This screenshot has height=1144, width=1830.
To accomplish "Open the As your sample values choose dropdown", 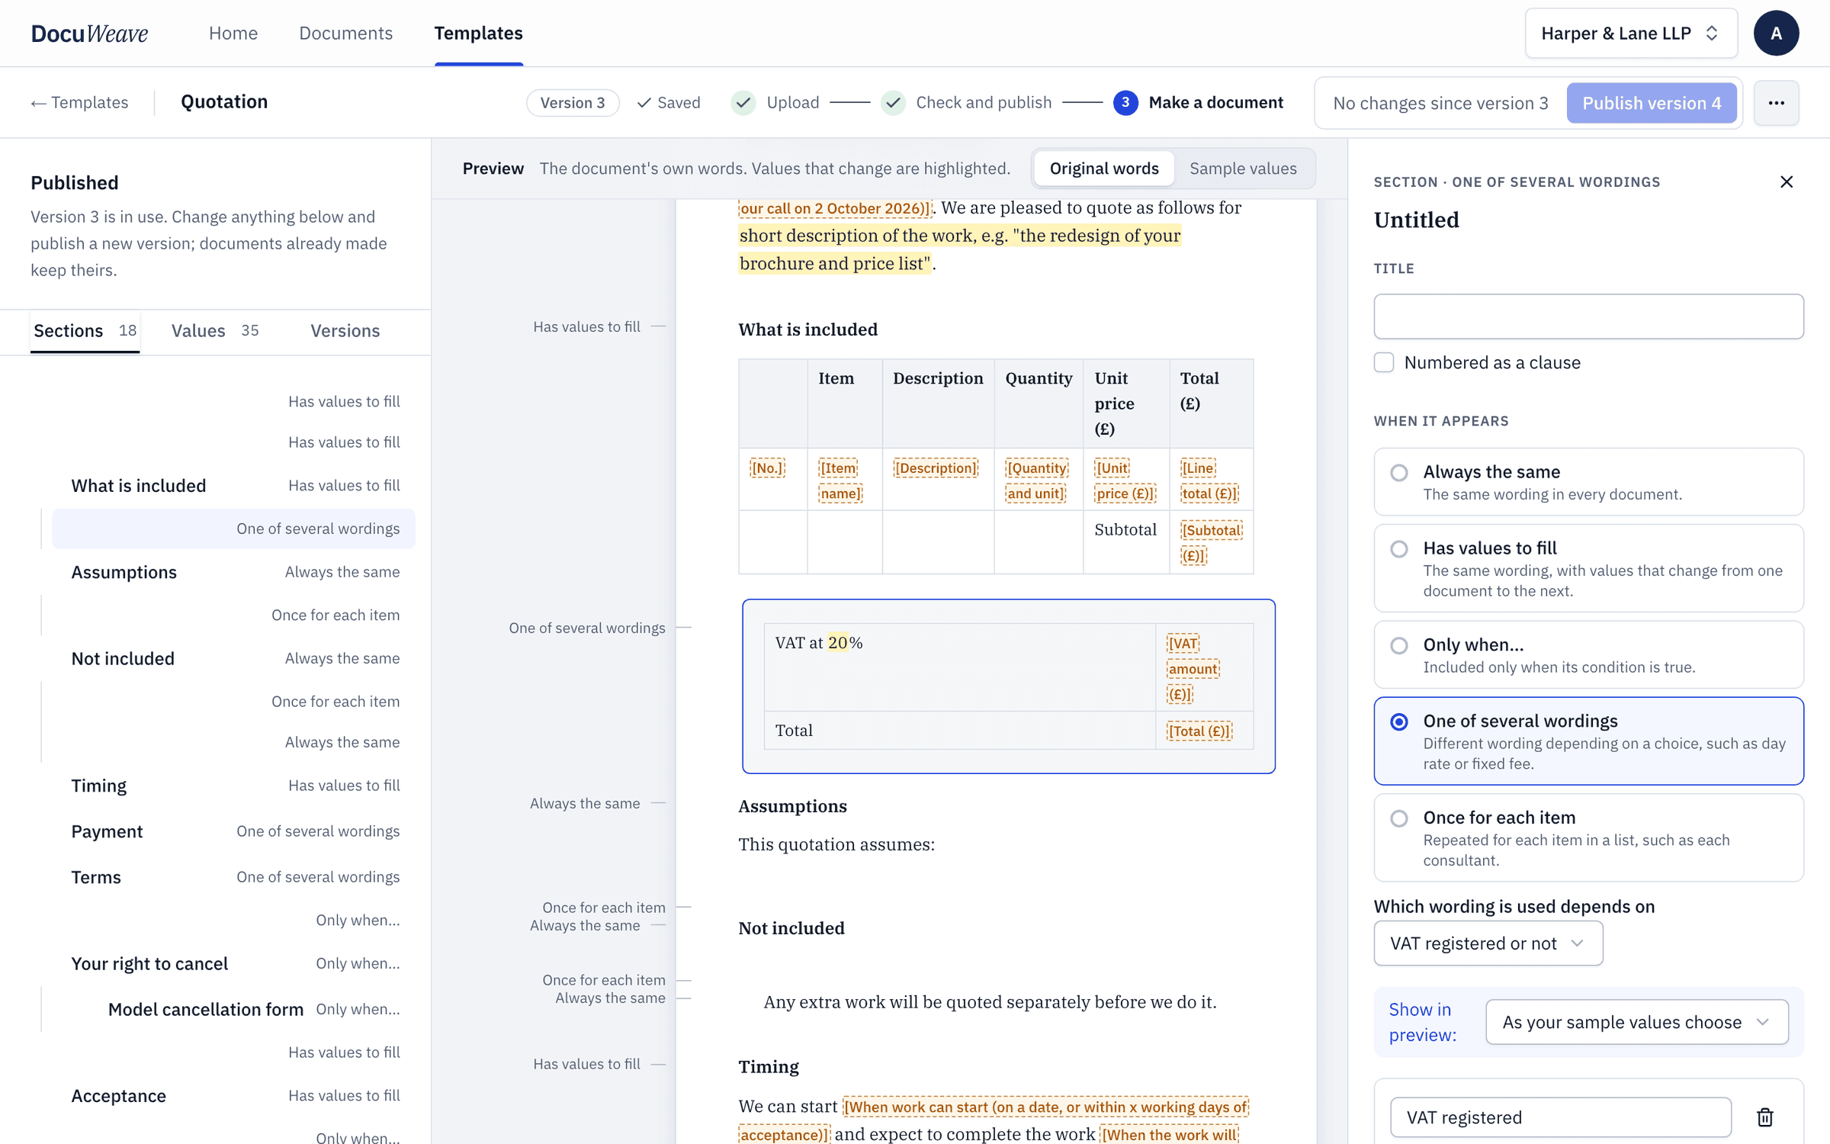I will [1636, 1022].
